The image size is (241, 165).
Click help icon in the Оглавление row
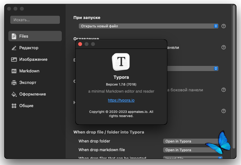coord(224,47)
